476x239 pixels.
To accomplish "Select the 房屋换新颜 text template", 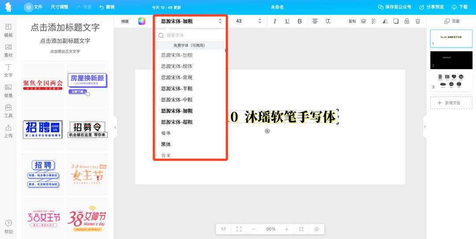I will point(87,85).
